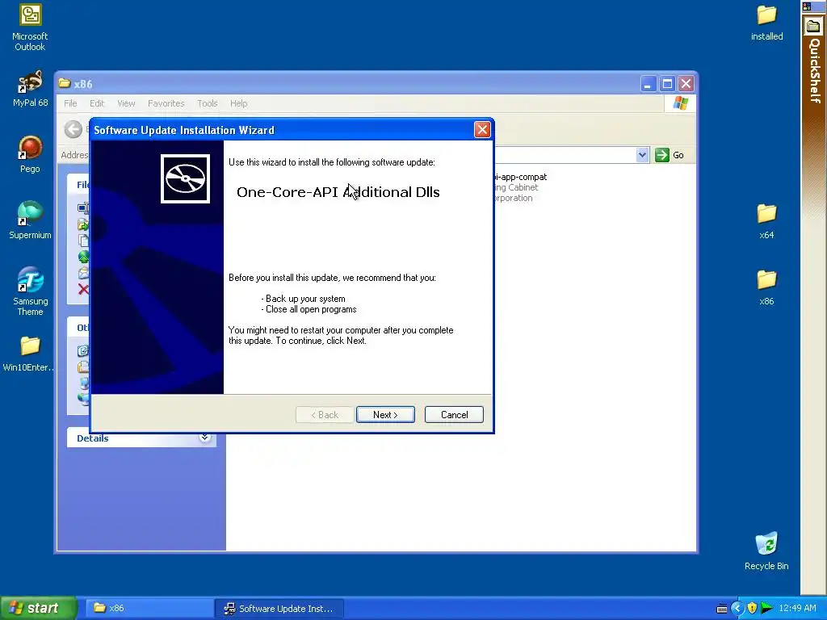Open the Help menu in x86 window
The width and height of the screenshot is (827, 620).
[x=238, y=103]
